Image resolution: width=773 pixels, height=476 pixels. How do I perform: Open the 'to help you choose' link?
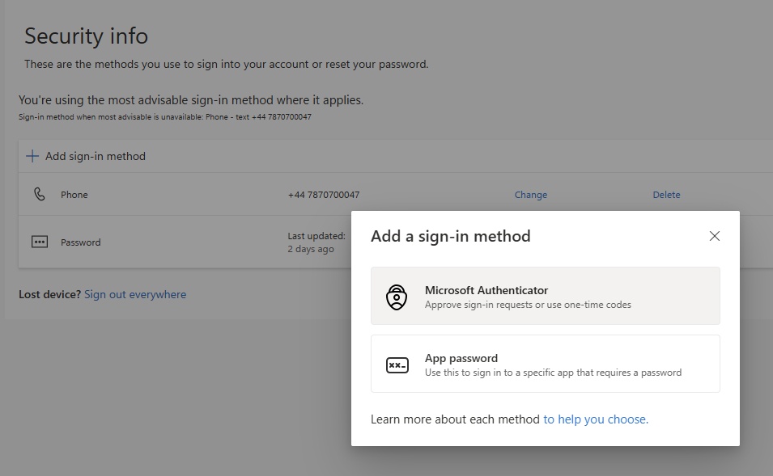pos(596,419)
